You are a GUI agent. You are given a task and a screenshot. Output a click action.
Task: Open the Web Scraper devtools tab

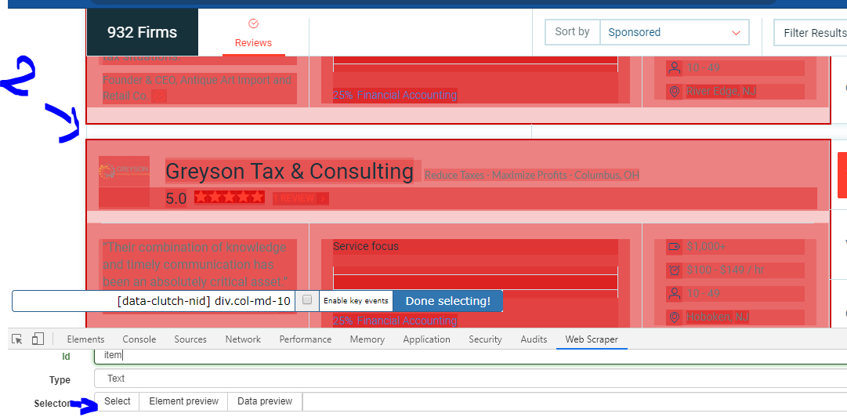click(592, 339)
